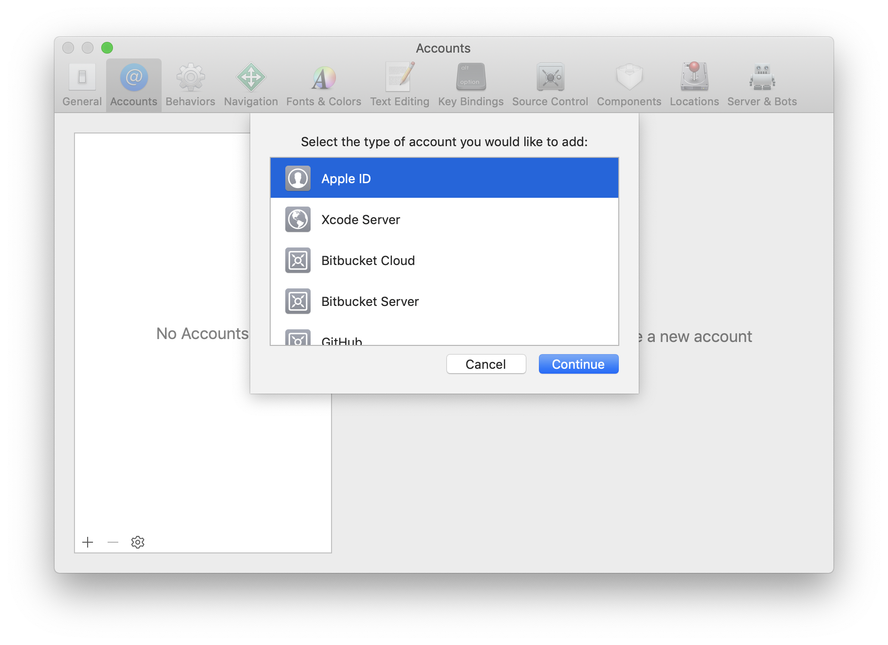Image resolution: width=888 pixels, height=645 pixels.
Task: Choose Xcode Server account type
Action: 444,220
